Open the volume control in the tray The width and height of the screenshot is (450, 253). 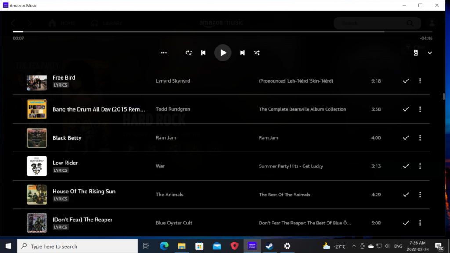pyautogui.click(x=388, y=246)
